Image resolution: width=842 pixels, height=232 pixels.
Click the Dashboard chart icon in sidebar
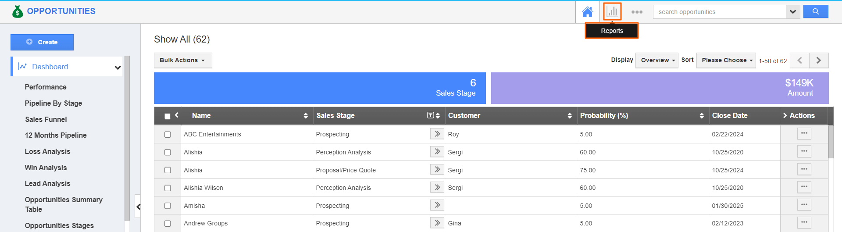click(x=22, y=66)
